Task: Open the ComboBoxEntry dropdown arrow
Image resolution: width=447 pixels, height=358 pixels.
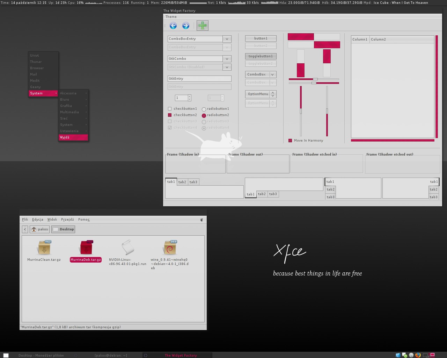Action: [227, 39]
